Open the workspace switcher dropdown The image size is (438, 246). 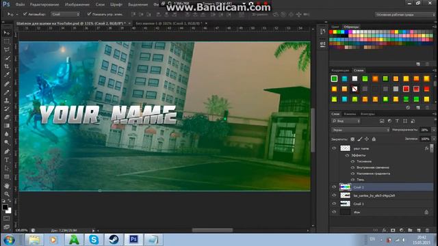(x=404, y=14)
